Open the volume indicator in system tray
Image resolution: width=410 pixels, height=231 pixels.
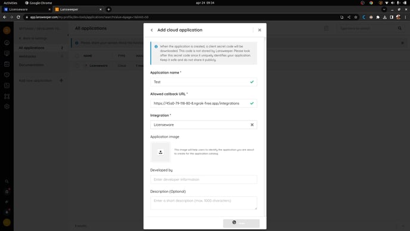click(393, 3)
